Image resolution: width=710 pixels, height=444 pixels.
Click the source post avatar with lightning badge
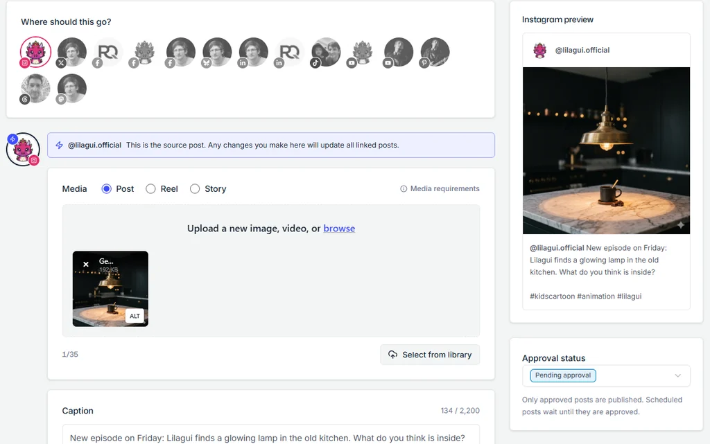click(x=23, y=149)
